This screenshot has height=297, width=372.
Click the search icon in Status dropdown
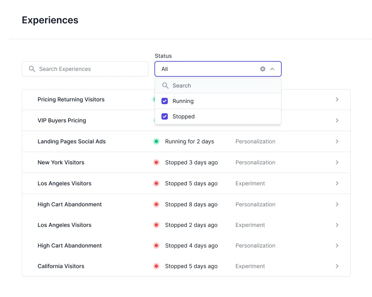coord(165,86)
